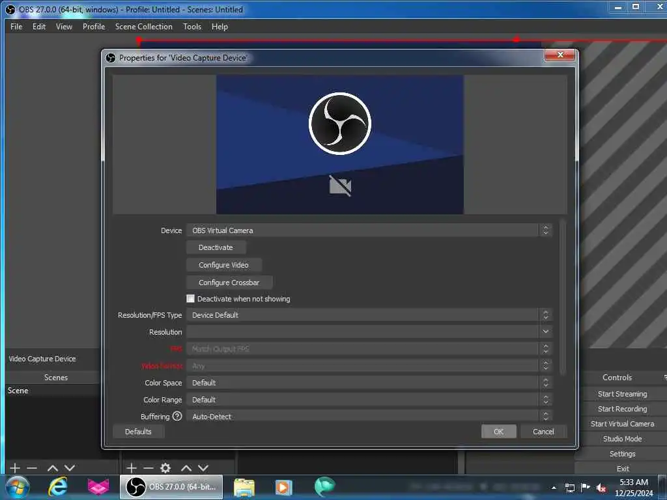
Task: Open Settings from Controls panel
Action: (x=622, y=454)
